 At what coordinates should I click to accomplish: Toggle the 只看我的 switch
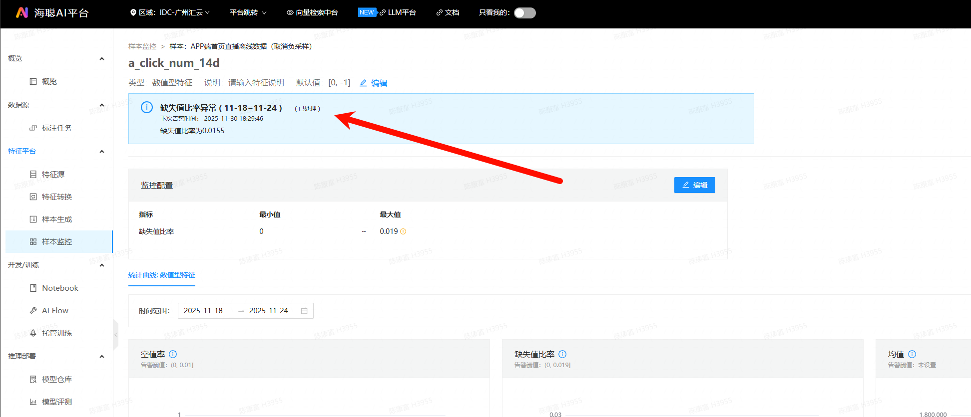[524, 12]
